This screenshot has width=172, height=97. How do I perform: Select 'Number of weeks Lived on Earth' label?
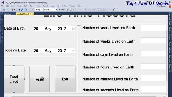[x=109, y=41]
